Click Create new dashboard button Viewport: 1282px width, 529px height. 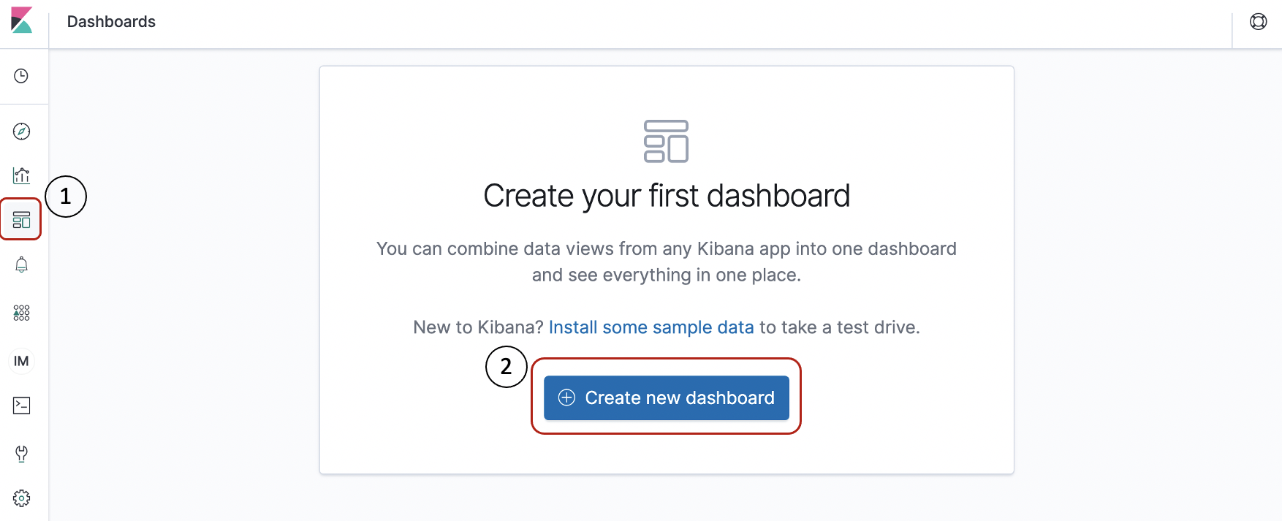click(666, 397)
